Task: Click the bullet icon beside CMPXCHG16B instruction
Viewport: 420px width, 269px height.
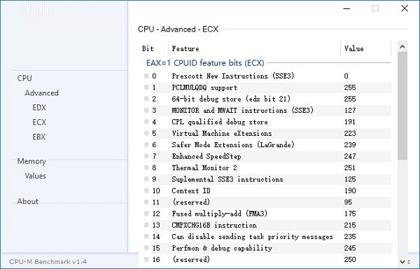Action: point(146,225)
